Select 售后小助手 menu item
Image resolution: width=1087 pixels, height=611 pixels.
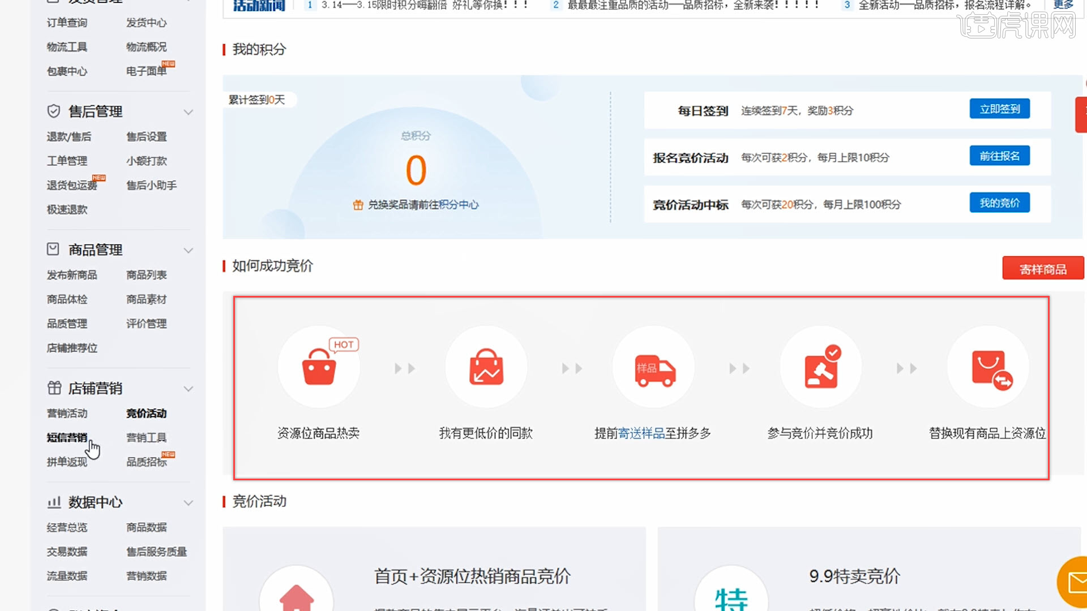click(x=151, y=186)
